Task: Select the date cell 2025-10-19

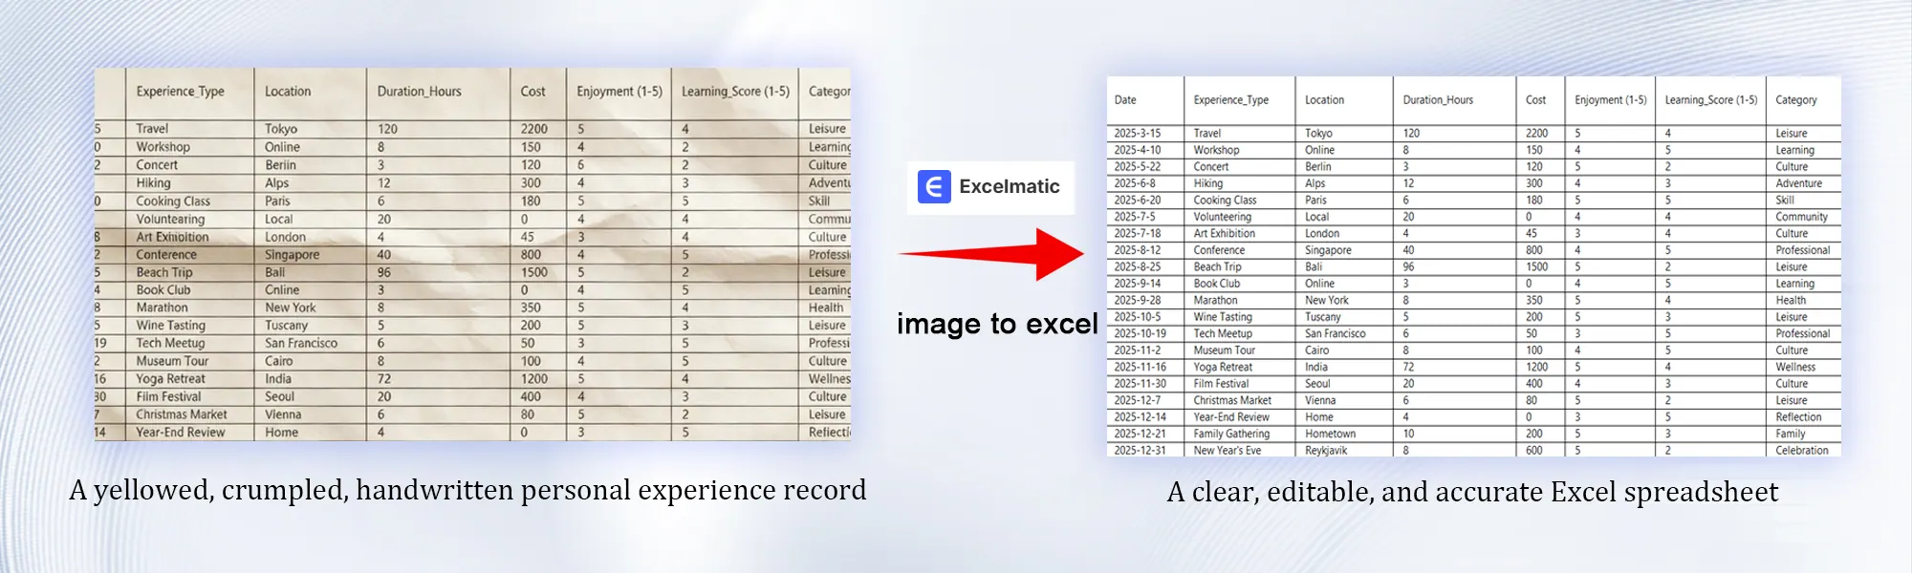Action: [1140, 334]
